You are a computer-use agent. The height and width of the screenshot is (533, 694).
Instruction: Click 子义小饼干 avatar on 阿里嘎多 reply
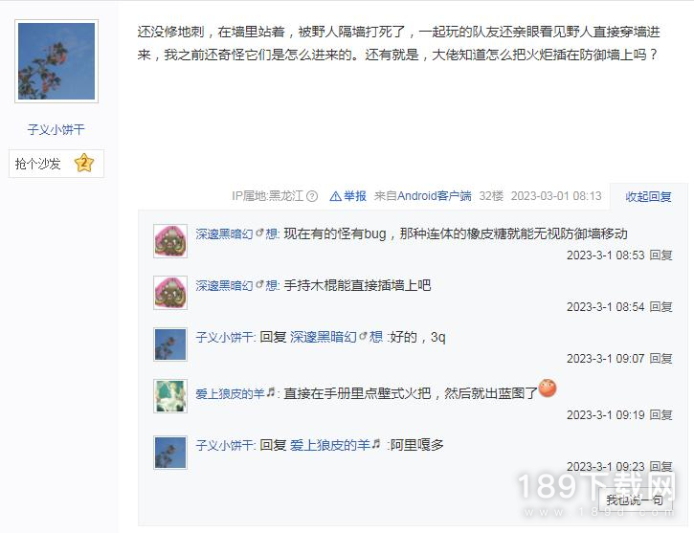point(170,453)
